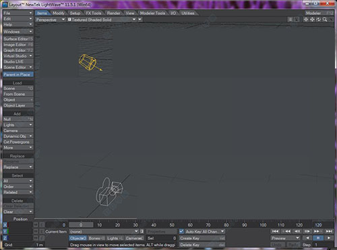
Task: Launch Modeler with the Modeler button
Action: click(319, 13)
